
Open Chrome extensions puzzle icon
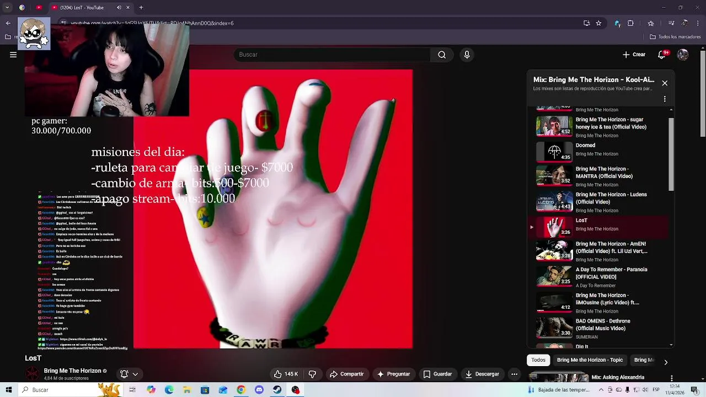click(x=630, y=23)
